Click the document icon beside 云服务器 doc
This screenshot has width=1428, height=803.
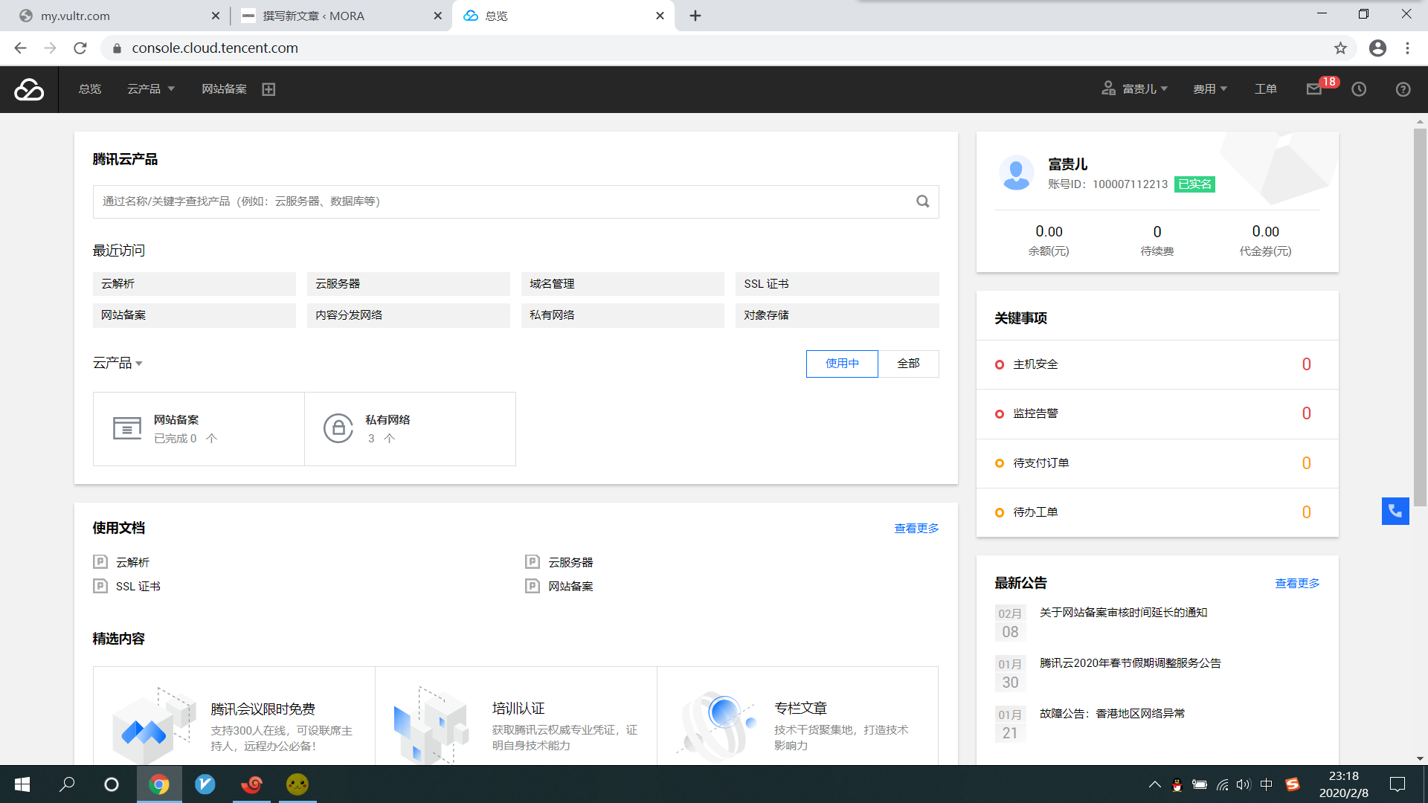point(533,562)
